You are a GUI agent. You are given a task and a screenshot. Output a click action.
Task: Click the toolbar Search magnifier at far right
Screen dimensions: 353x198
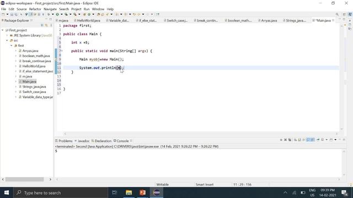coord(337,14)
